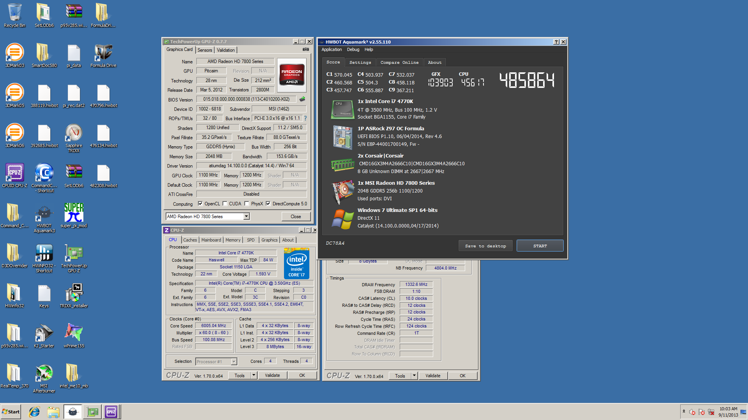Open MSI Afterburner desktop shortcut

click(x=44, y=378)
